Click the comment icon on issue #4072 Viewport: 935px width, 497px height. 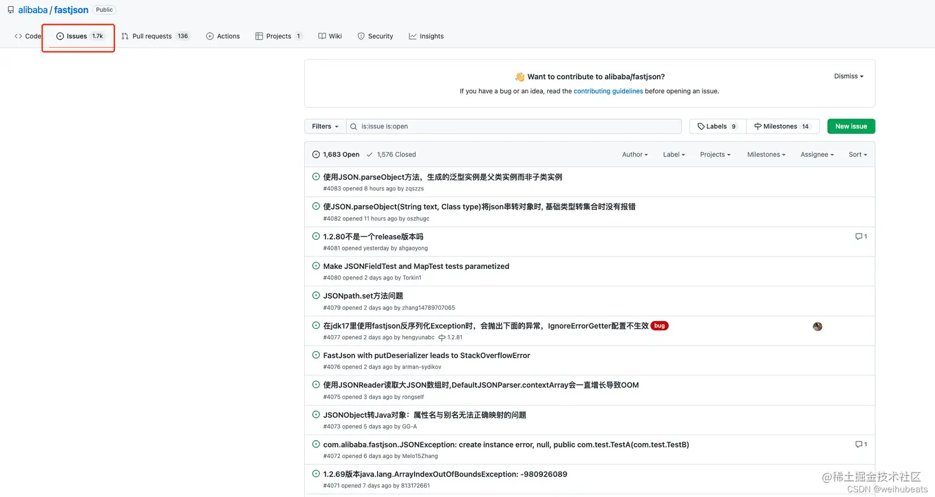[x=858, y=444]
